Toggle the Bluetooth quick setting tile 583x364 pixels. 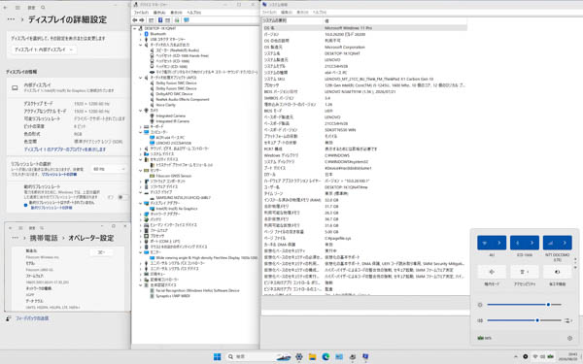(x=518, y=243)
